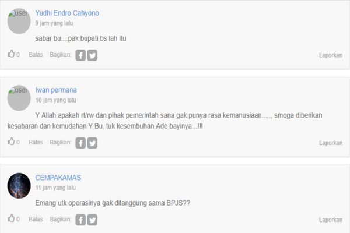Viewport: 350px width, 233px height.
Task: Open Yudhi Endro Cahyono's profile link
Action: point(67,13)
